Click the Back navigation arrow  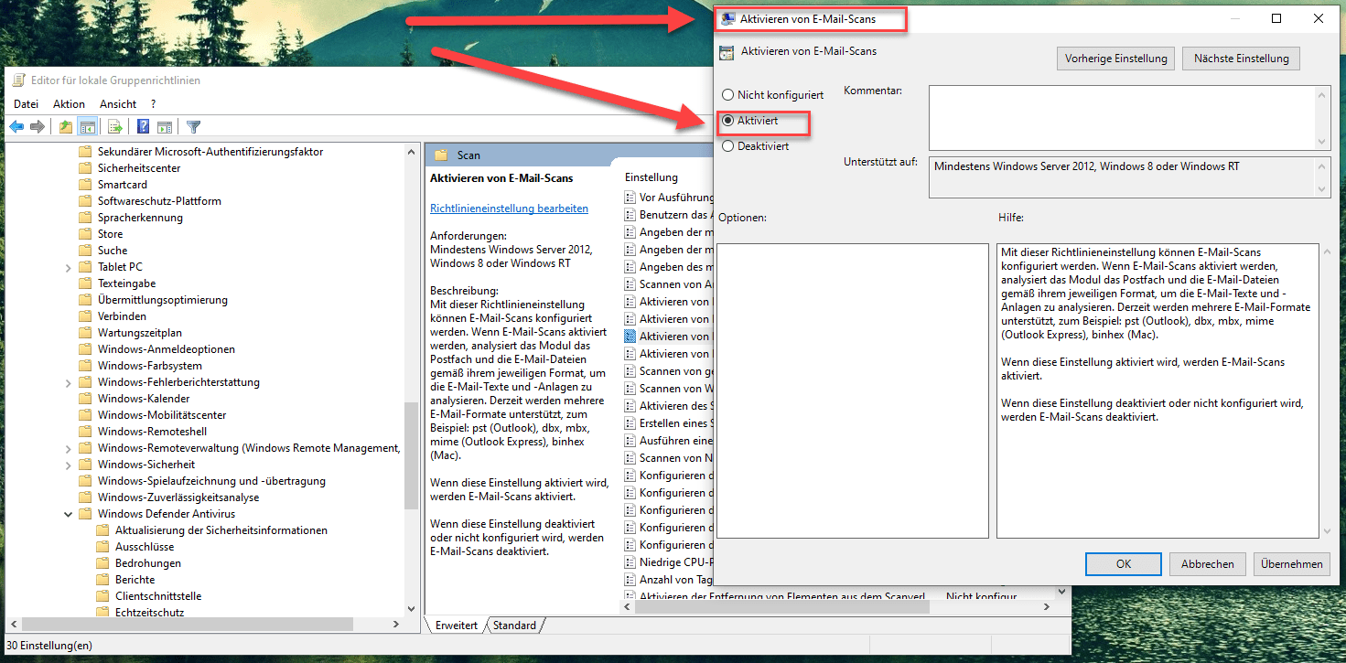coord(16,125)
